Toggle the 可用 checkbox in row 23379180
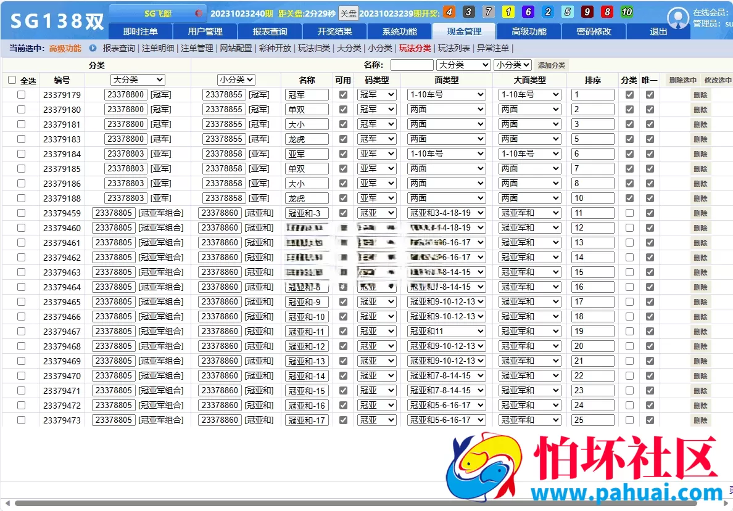The height and width of the screenshot is (511, 733). coord(343,109)
